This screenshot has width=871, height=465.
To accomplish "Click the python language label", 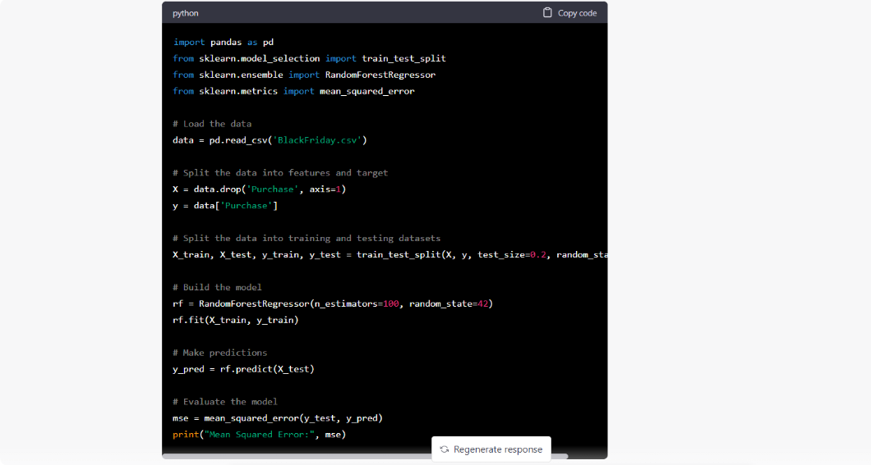I will [x=186, y=13].
